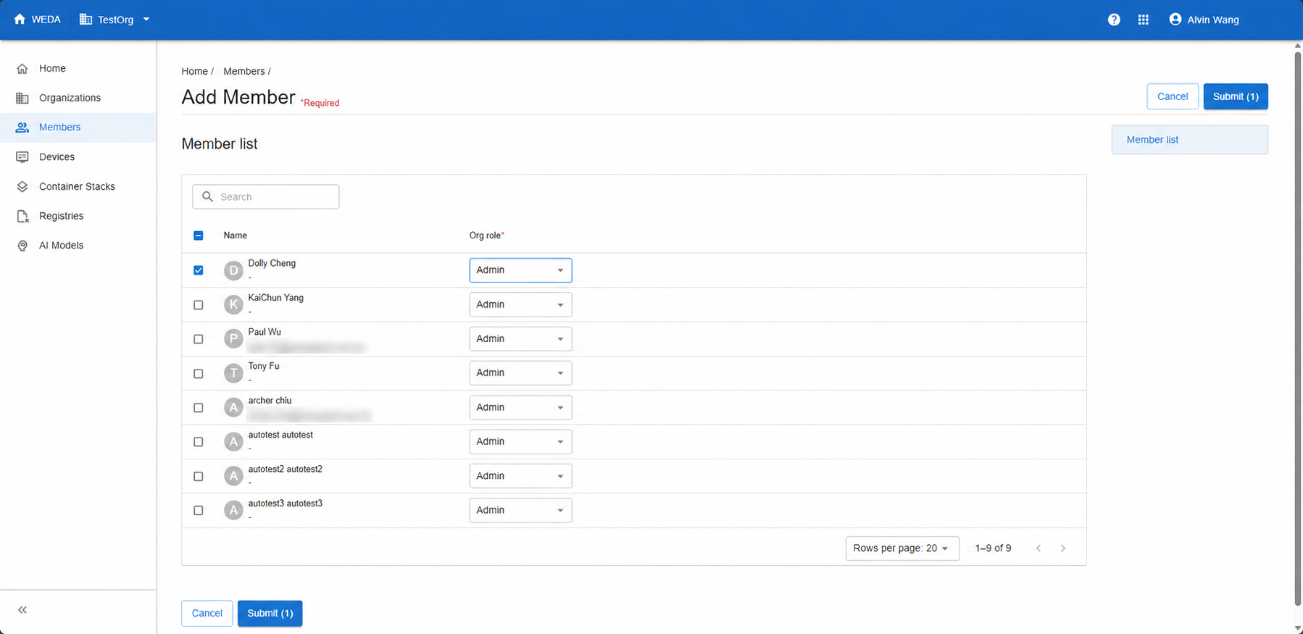Screen dimensions: 1303x634
Task: Click Tony Fu's avatar
Action: pyautogui.click(x=233, y=373)
